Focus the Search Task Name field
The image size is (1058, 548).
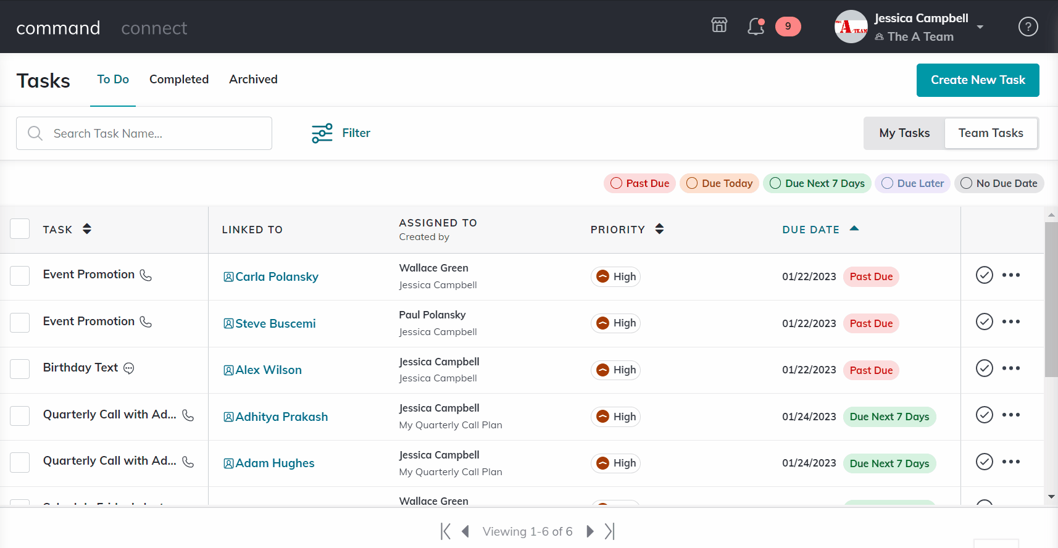(144, 133)
